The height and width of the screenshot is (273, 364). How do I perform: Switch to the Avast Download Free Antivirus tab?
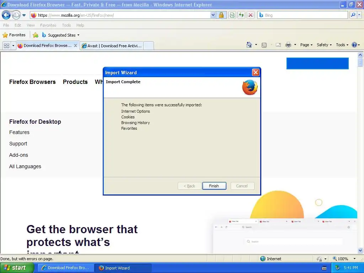click(112, 46)
